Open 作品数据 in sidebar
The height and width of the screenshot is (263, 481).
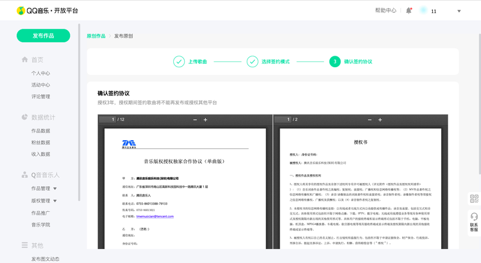pos(40,131)
